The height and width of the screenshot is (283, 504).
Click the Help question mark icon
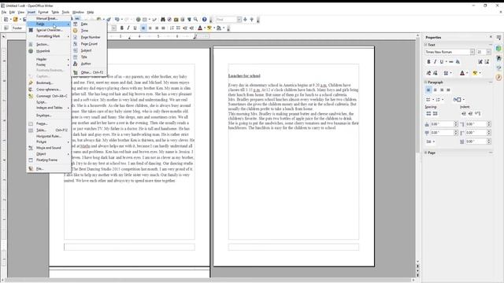205,20
